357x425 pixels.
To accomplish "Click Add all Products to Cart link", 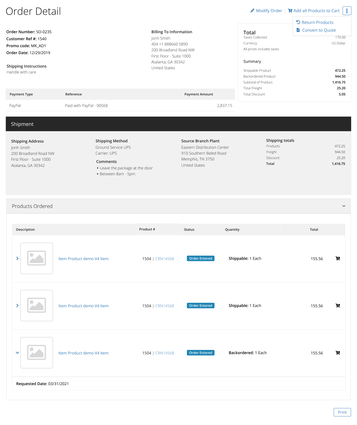I will [x=316, y=11].
